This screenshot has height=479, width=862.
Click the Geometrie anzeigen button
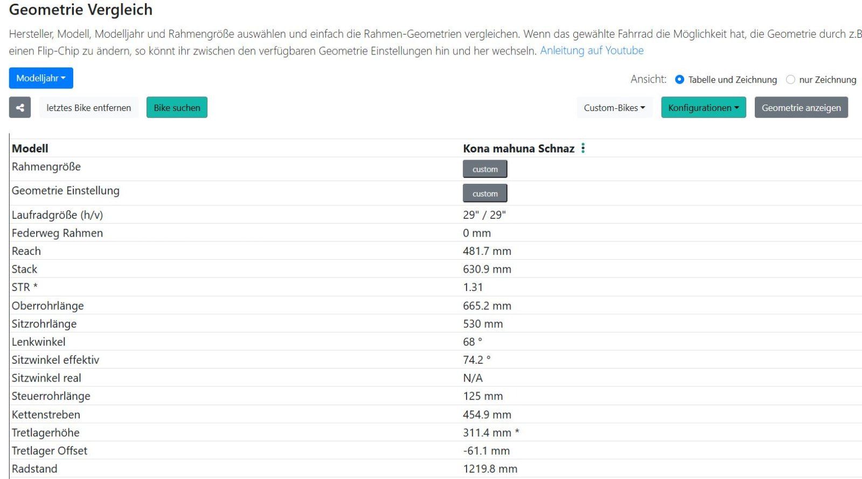point(801,108)
